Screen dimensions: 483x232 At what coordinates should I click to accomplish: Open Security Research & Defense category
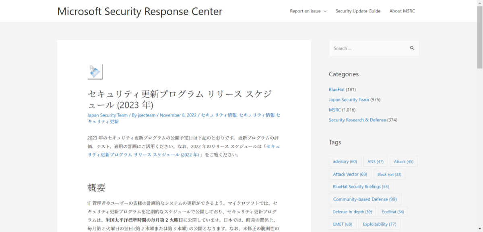(x=357, y=120)
